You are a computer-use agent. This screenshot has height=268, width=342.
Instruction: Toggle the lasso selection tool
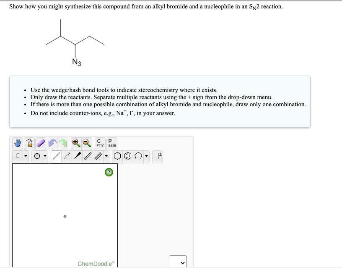(x=28, y=144)
